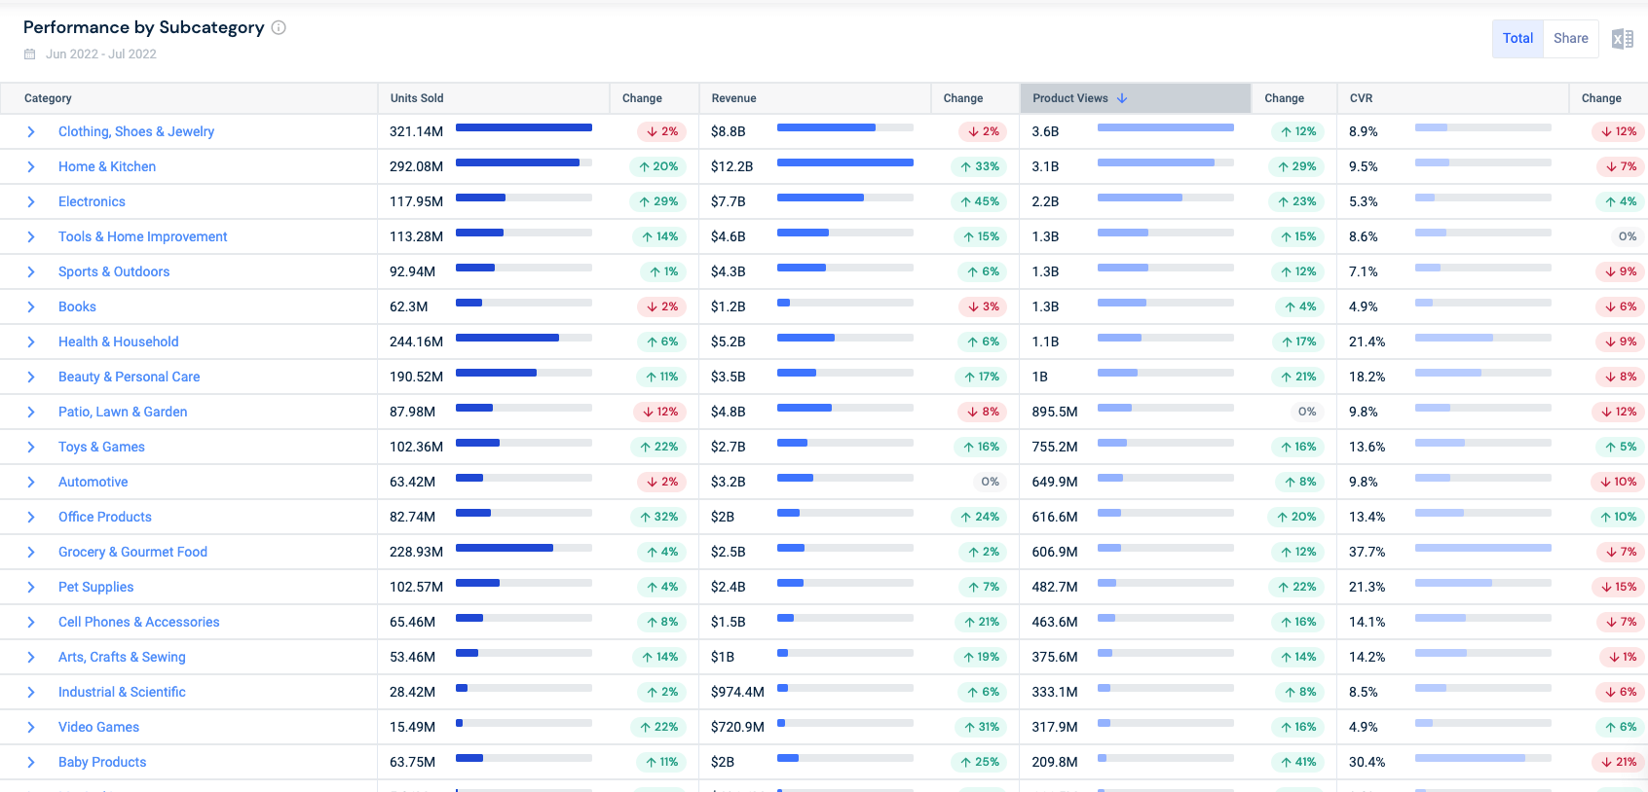This screenshot has height=792, width=1648.
Task: Export table using the Excel icon
Action: [x=1622, y=39]
